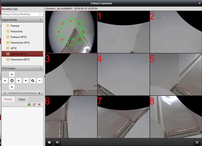Pan camera up with PTZ arrow
202x146 pixels.
[12, 74]
